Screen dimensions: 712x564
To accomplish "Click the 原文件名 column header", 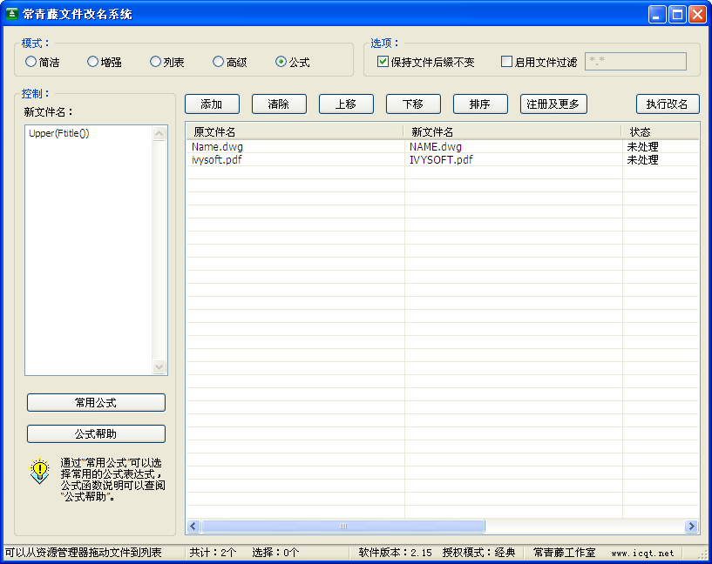I will coord(295,132).
